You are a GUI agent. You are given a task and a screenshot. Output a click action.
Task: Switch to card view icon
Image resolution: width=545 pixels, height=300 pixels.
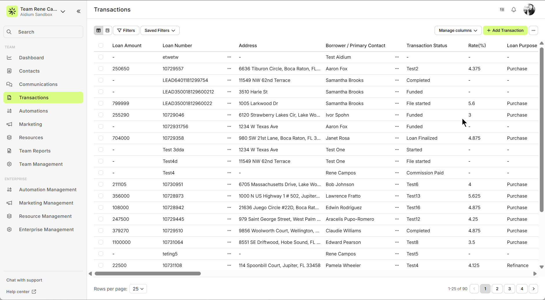107,30
